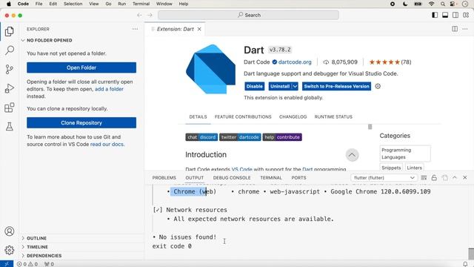474x267 pixels.
Task: Switch to the Output tab
Action: point(194,178)
